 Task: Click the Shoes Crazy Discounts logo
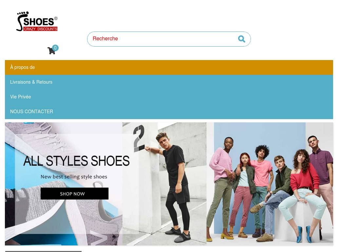tap(37, 21)
